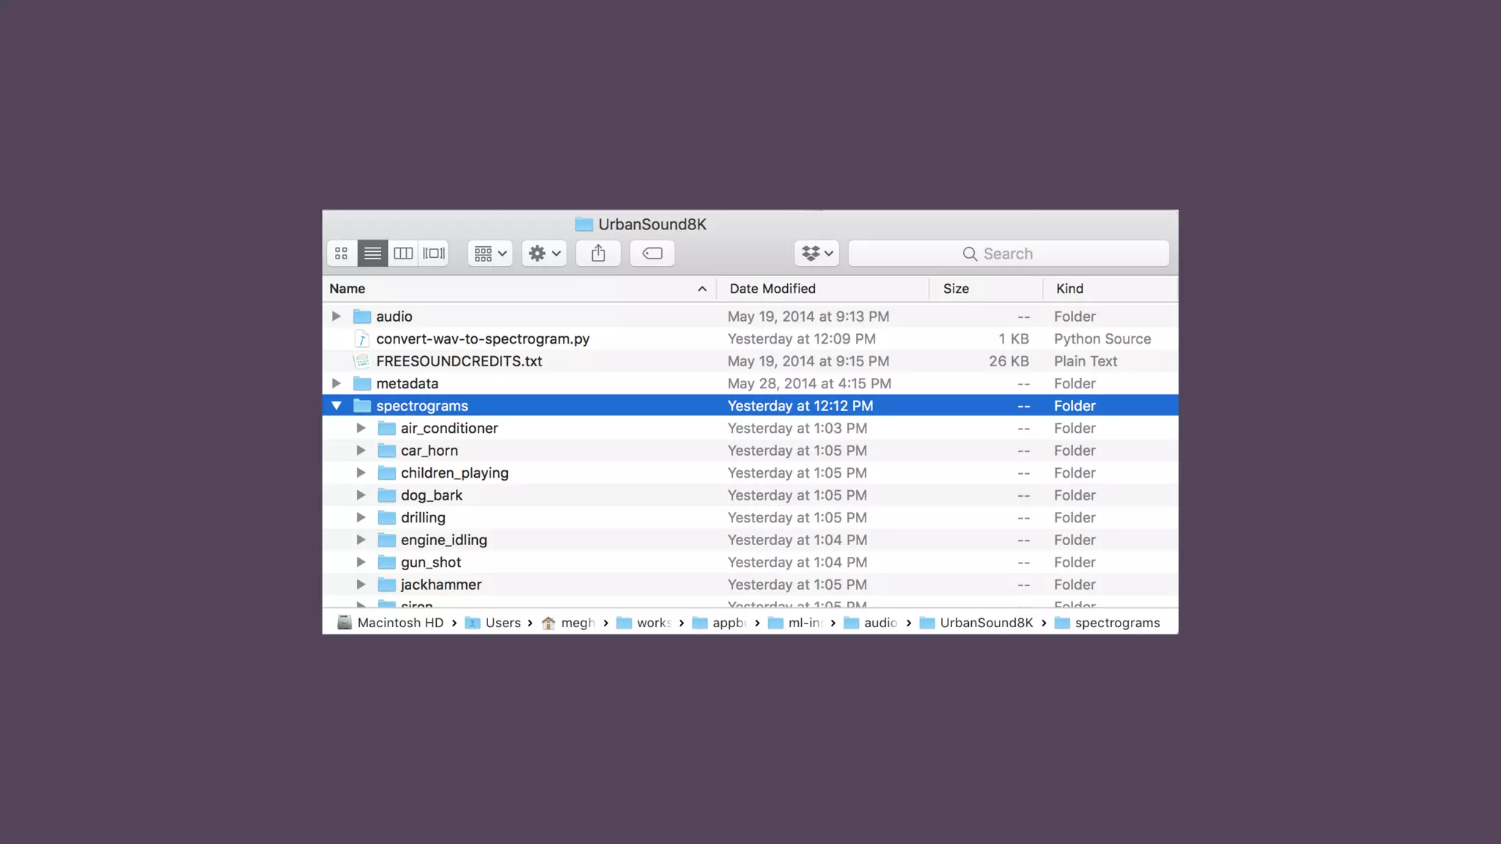Go to Users in path bar

[502, 623]
